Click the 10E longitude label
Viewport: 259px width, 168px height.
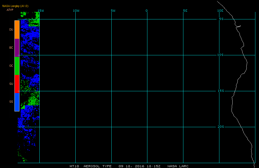tap(220, 11)
